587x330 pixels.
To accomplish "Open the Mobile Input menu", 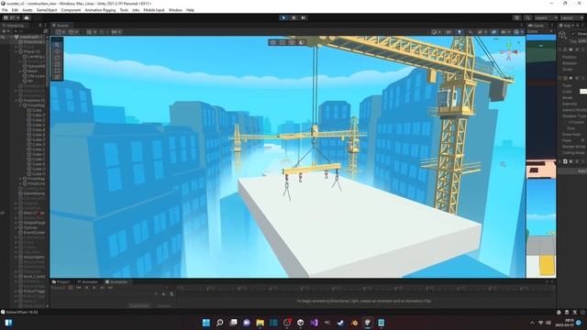I will pos(154,10).
